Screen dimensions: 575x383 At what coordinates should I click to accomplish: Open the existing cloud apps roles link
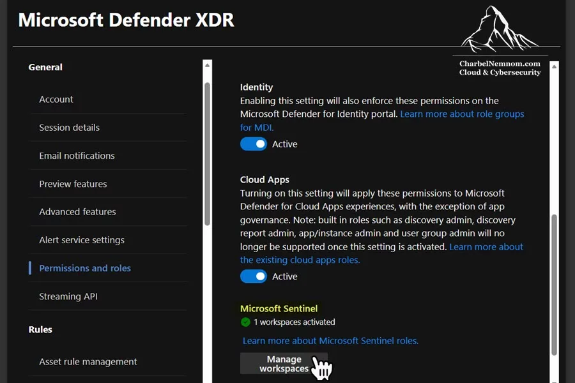(381, 253)
